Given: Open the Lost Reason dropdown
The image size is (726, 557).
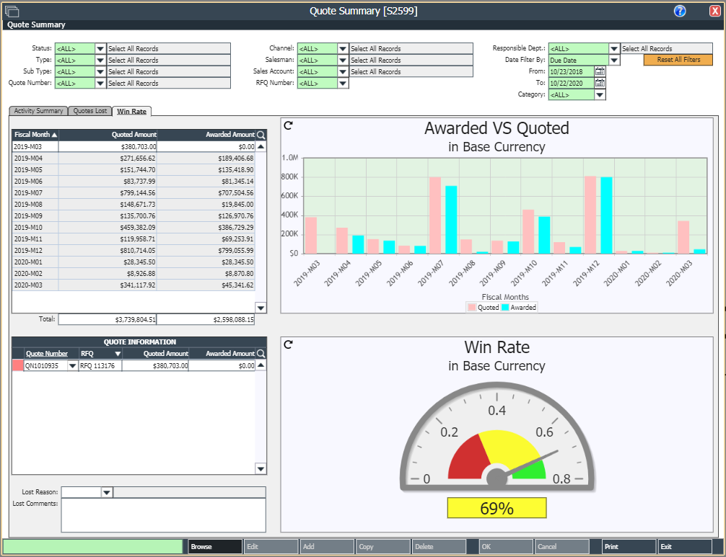Looking at the screenshot, I should (106, 492).
